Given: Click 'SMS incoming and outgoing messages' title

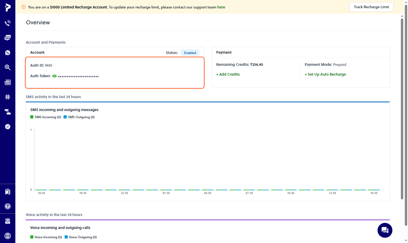Looking at the screenshot, I should pyautogui.click(x=64, y=110).
